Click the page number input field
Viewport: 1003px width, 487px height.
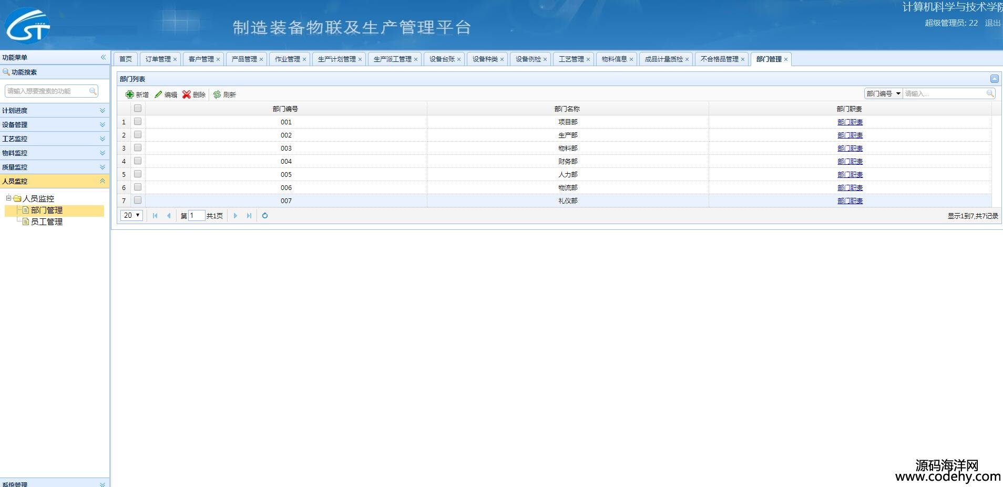196,216
